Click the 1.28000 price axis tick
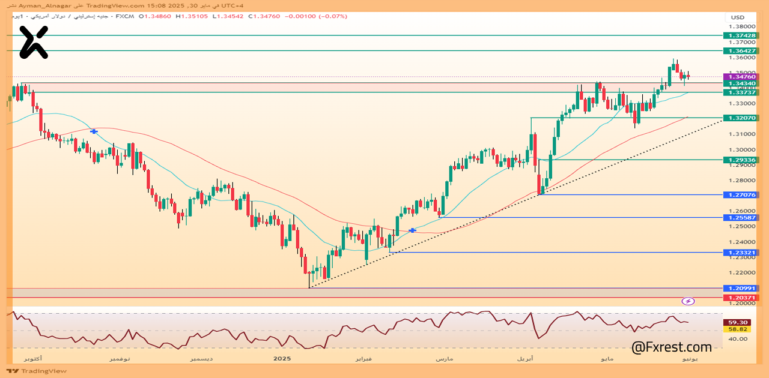The height and width of the screenshot is (378, 769). point(742,181)
